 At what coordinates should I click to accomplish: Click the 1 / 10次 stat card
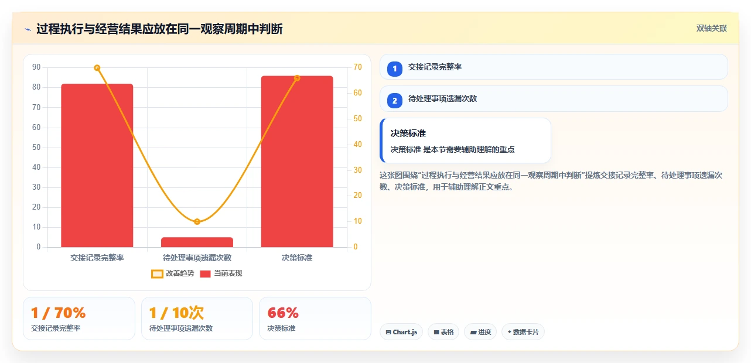click(x=197, y=319)
